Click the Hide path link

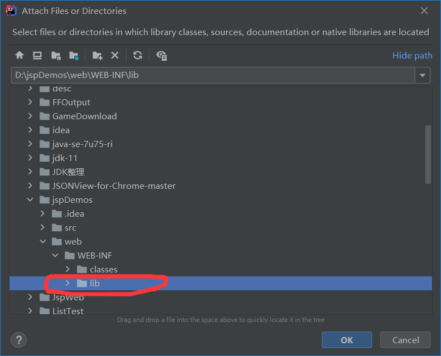[x=413, y=56]
